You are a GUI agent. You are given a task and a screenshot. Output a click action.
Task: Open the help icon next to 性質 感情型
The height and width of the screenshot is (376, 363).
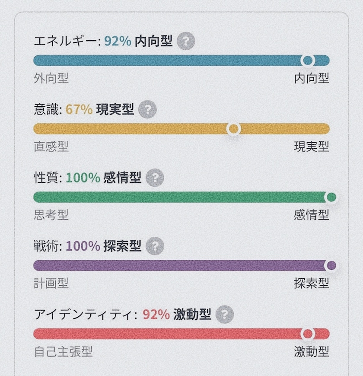(x=155, y=178)
